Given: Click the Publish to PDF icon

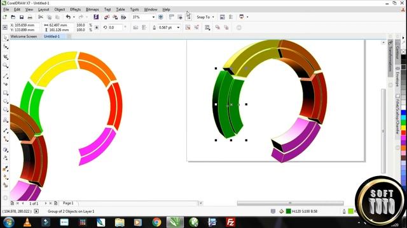Looking at the screenshot, I should pos(123,17).
